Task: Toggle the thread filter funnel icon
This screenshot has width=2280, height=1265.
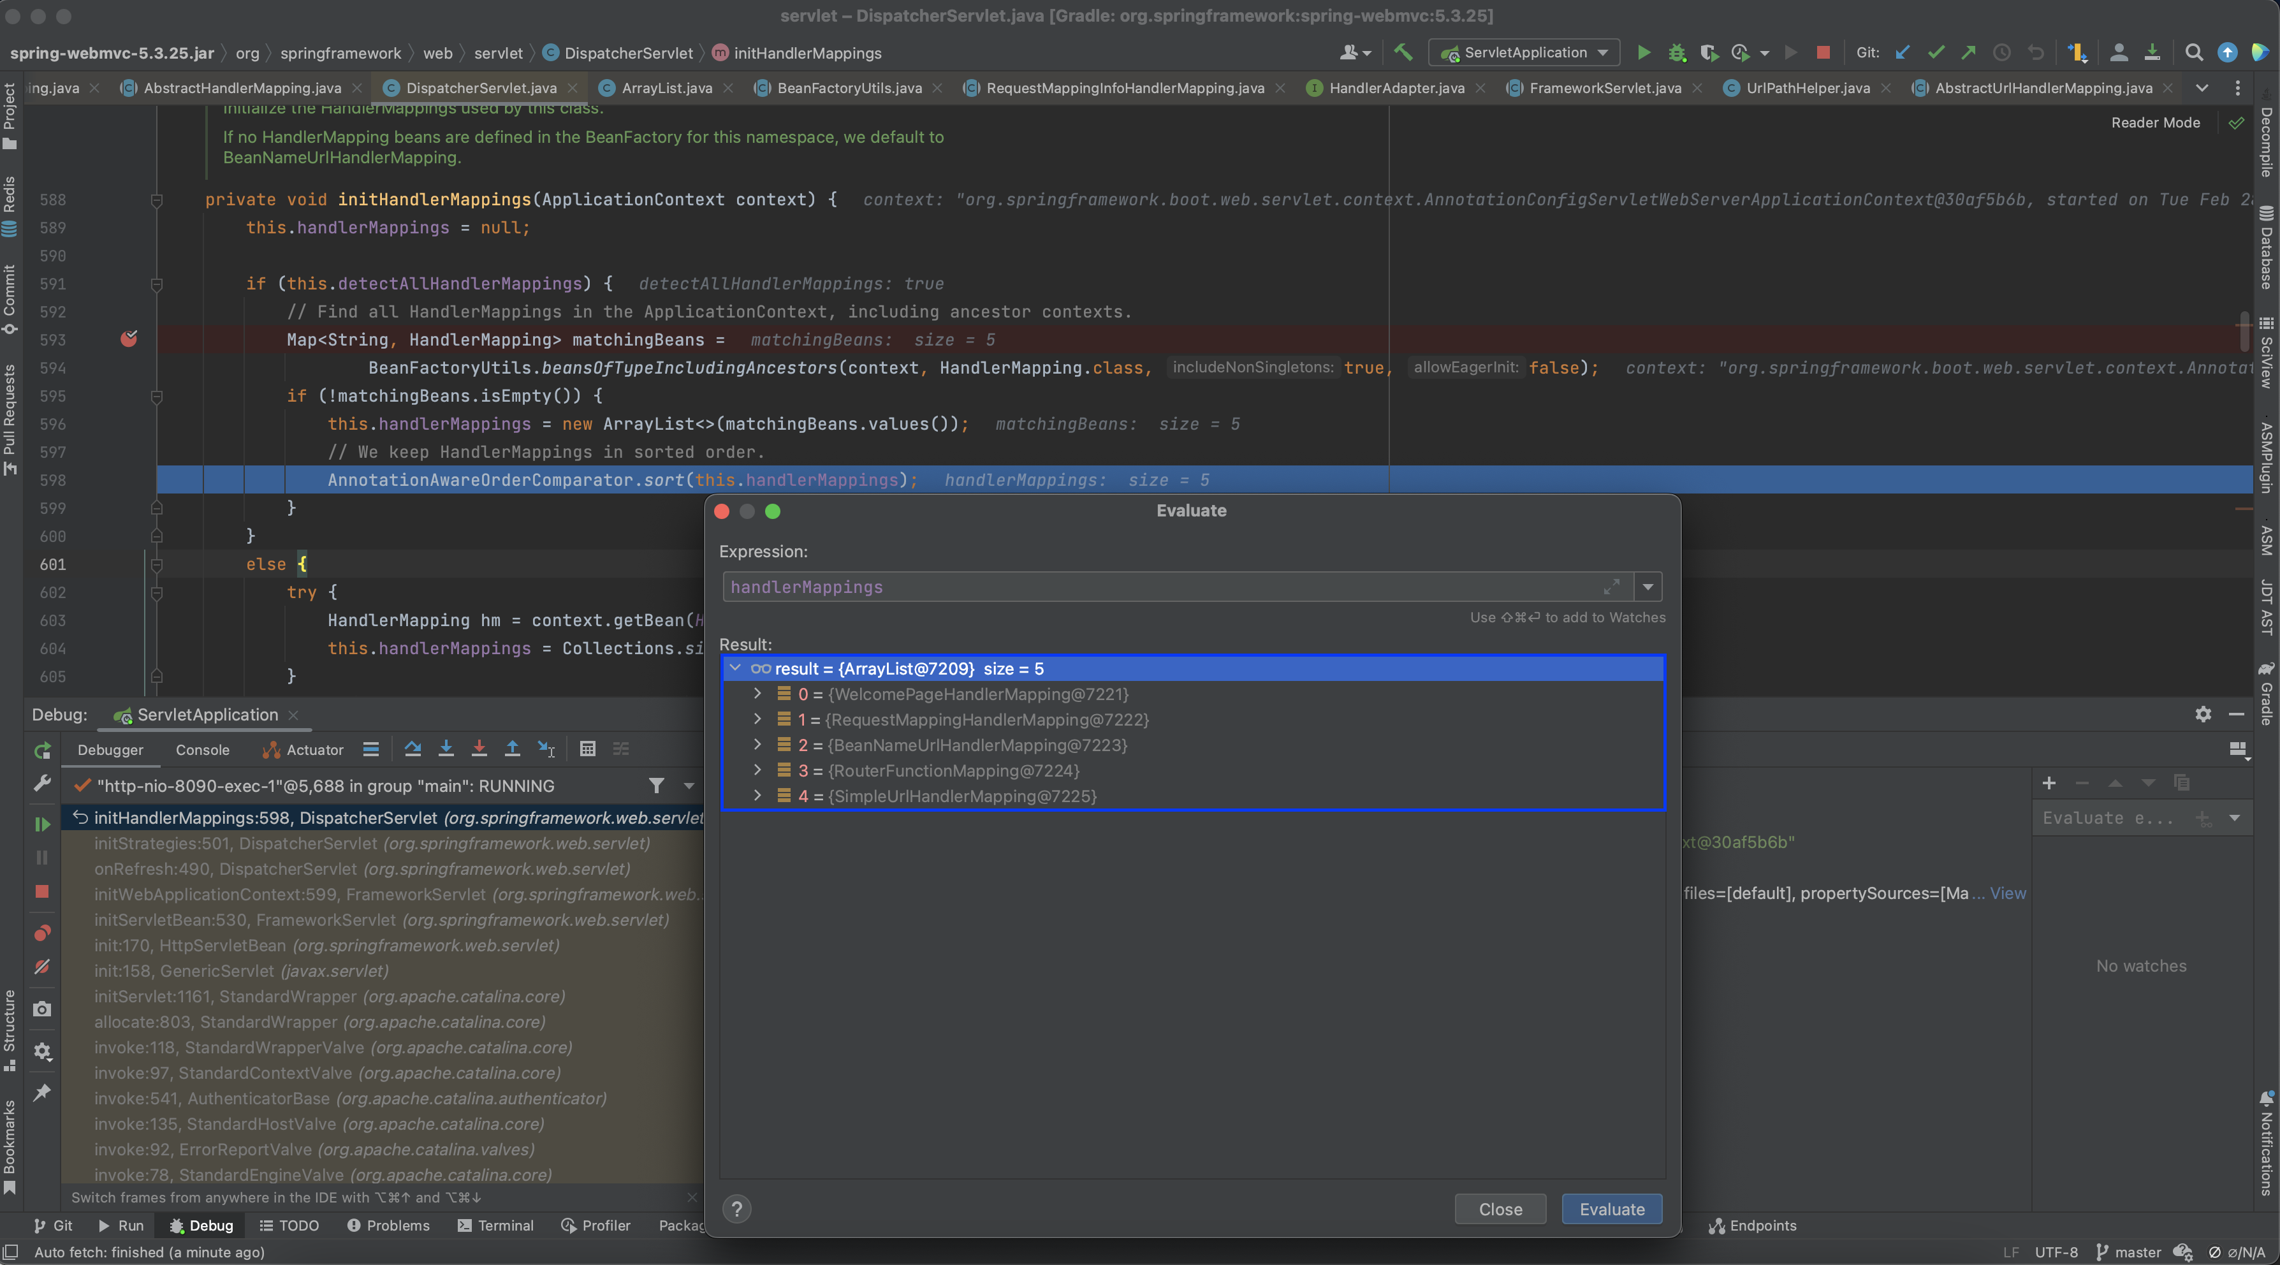Action: pyautogui.click(x=656, y=785)
